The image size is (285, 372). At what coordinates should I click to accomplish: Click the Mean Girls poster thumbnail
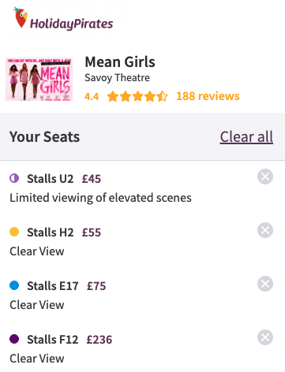coord(39,80)
